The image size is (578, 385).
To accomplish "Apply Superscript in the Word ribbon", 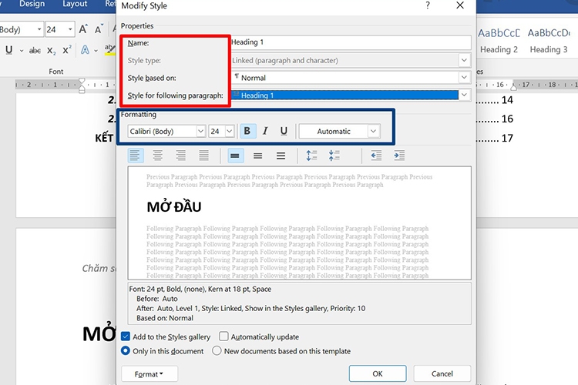I will point(67,51).
